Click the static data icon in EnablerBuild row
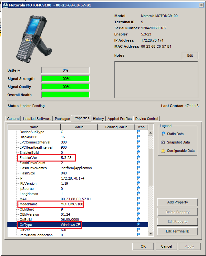 click(x=138, y=152)
